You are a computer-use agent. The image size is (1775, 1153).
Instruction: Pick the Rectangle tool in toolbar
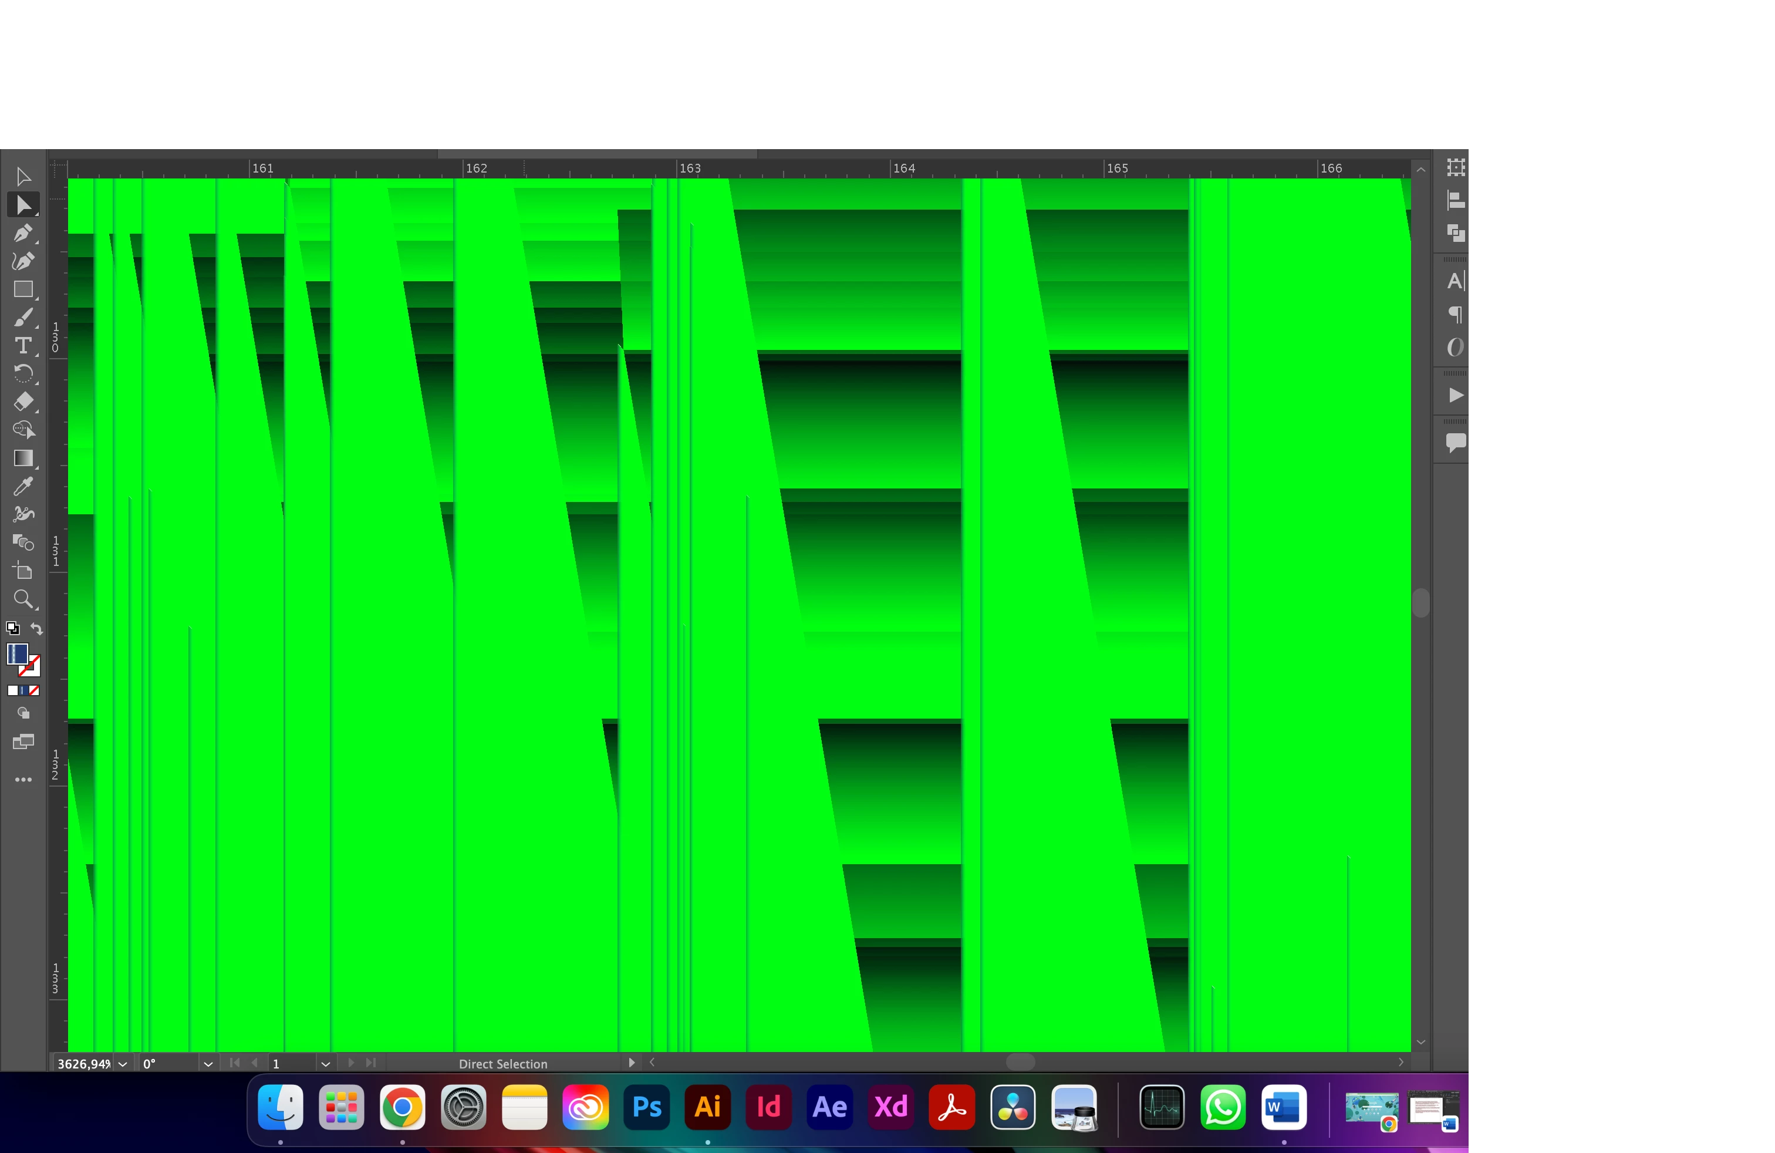coord(23,289)
